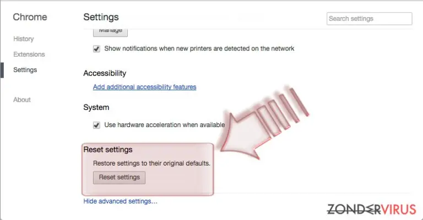The width and height of the screenshot is (423, 220).
Task: Click the Accessibility section heading
Action: click(105, 73)
